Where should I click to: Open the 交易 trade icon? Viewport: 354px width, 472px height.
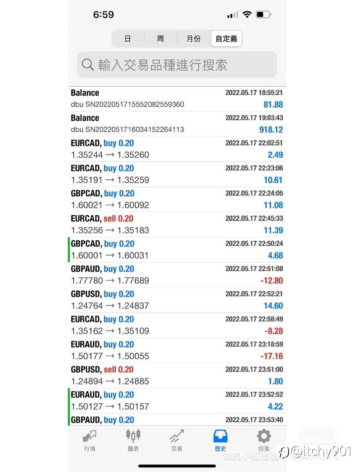pyautogui.click(x=177, y=436)
